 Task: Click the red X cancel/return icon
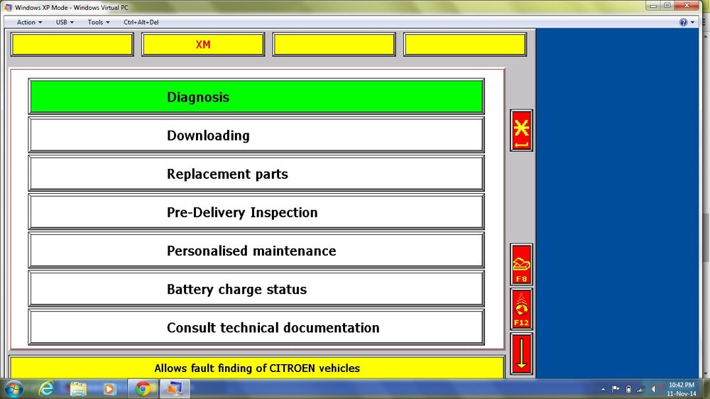pos(521,131)
